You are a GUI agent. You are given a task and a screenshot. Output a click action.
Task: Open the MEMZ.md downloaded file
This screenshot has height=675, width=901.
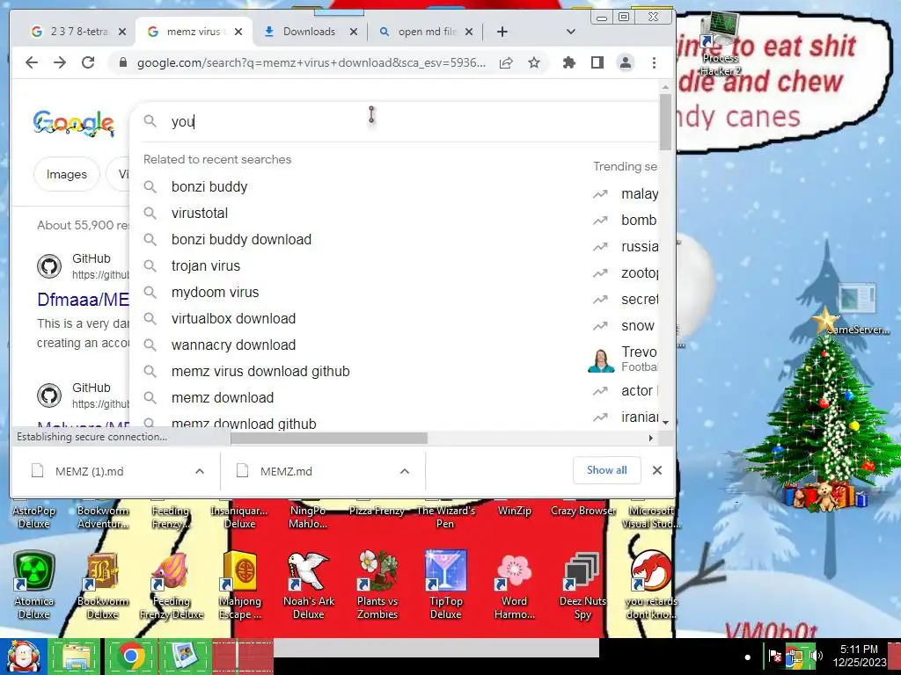pos(286,471)
